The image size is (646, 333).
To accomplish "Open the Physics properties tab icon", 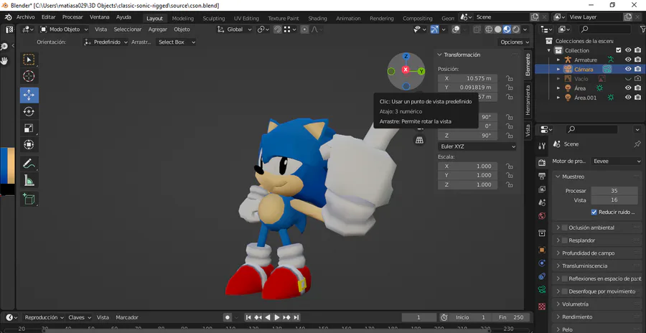I will (x=542, y=263).
